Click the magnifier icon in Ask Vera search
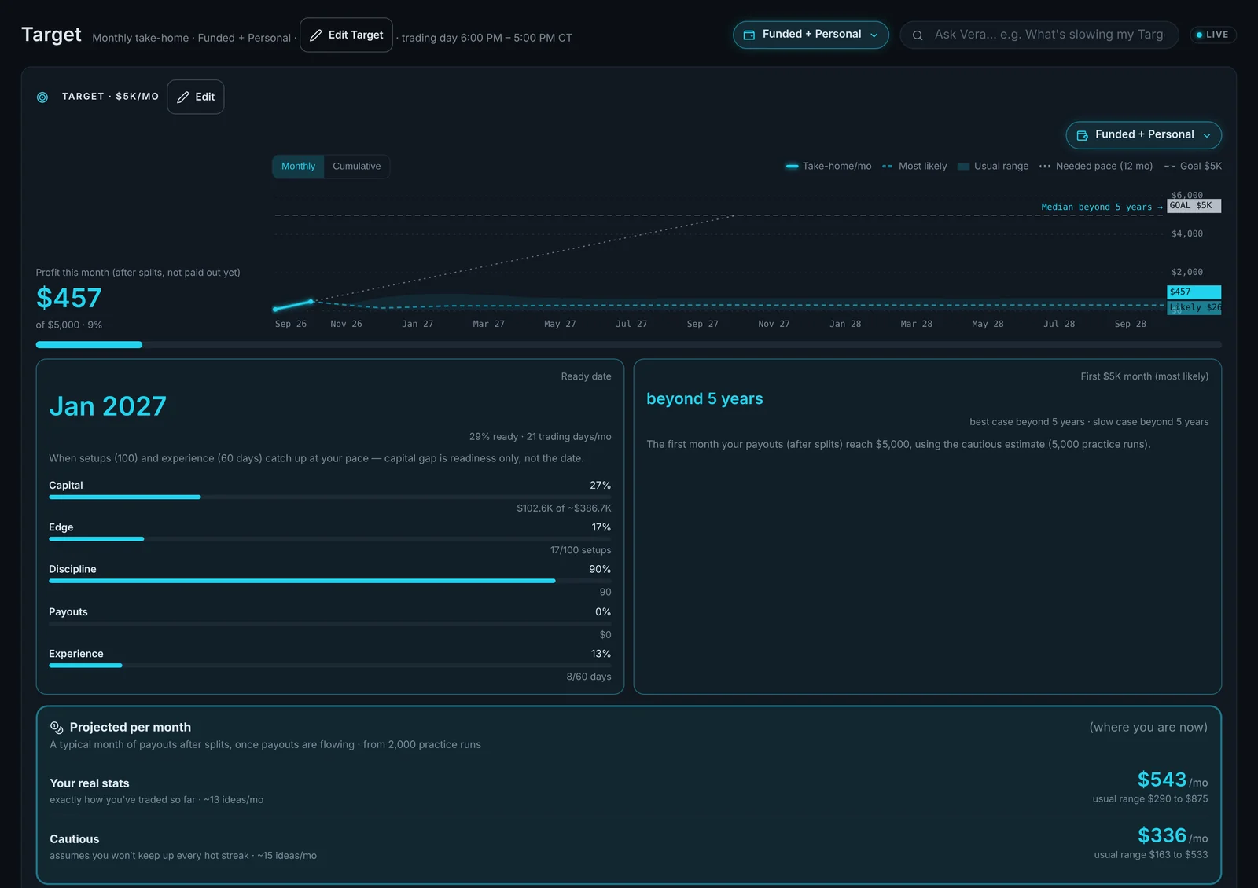 918,35
